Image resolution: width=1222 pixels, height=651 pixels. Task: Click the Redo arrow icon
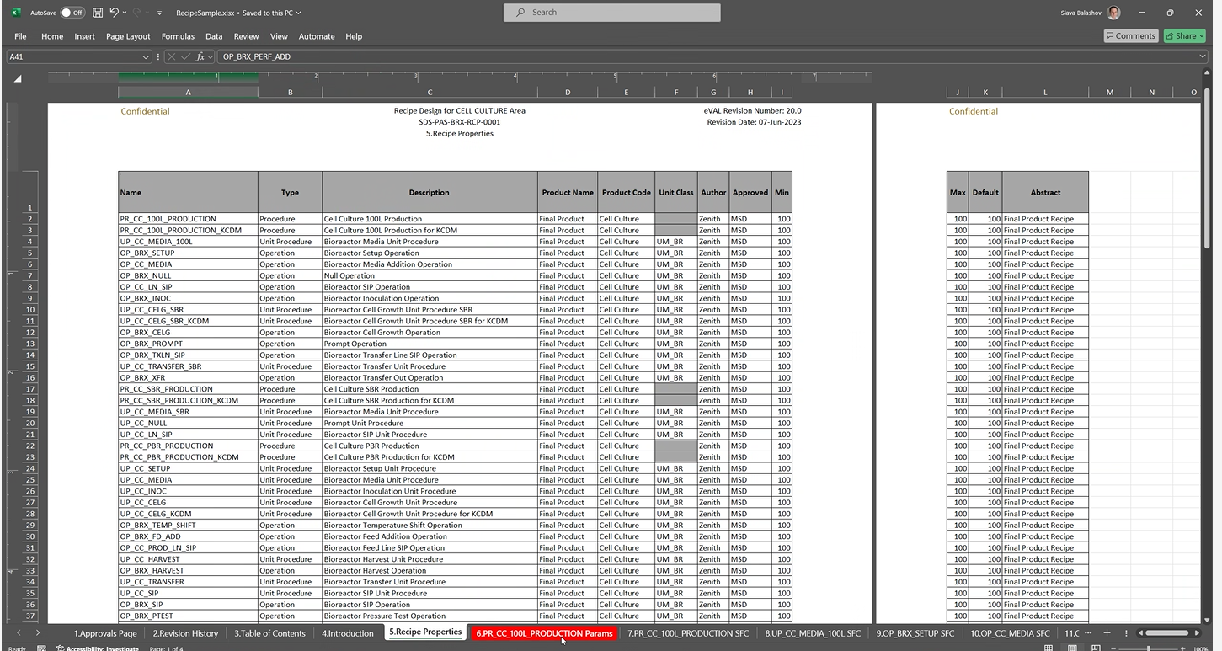click(139, 13)
